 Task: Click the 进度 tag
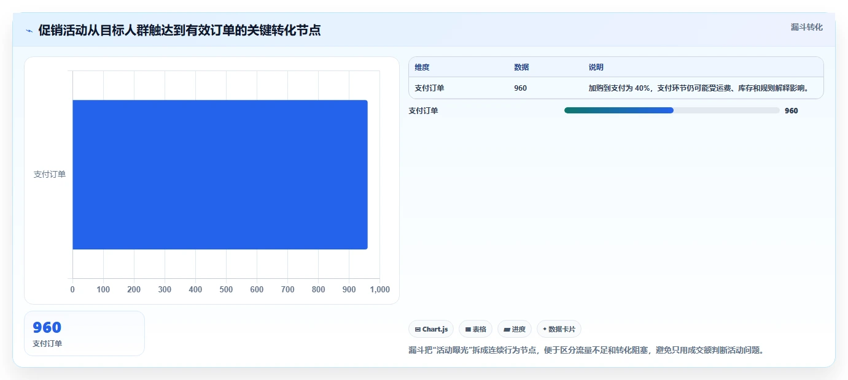tap(515, 329)
